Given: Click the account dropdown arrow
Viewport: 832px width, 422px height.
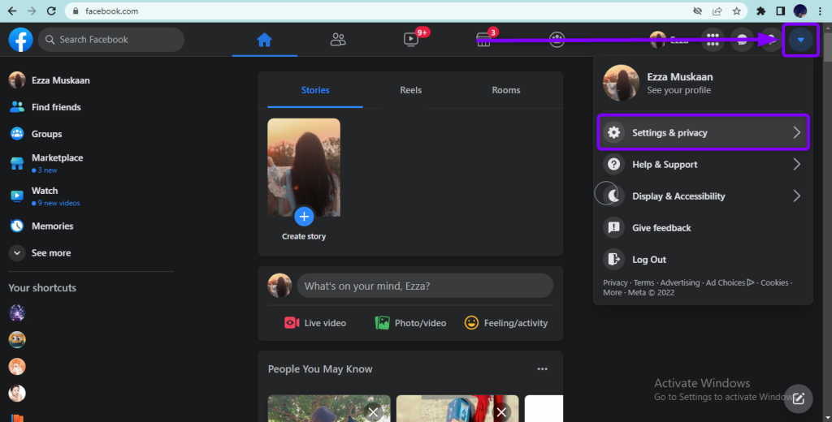Looking at the screenshot, I should tap(800, 40).
